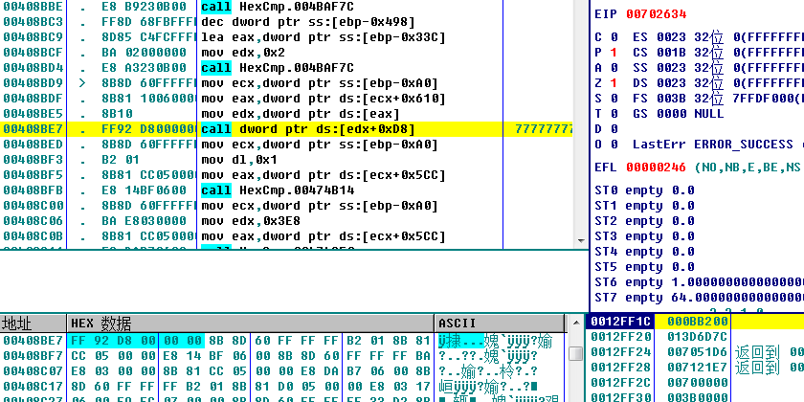Select the ST0 empty 0.0 register

tap(644, 190)
